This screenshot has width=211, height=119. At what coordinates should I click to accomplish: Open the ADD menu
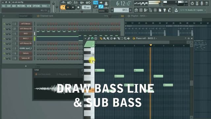pos(14,6)
